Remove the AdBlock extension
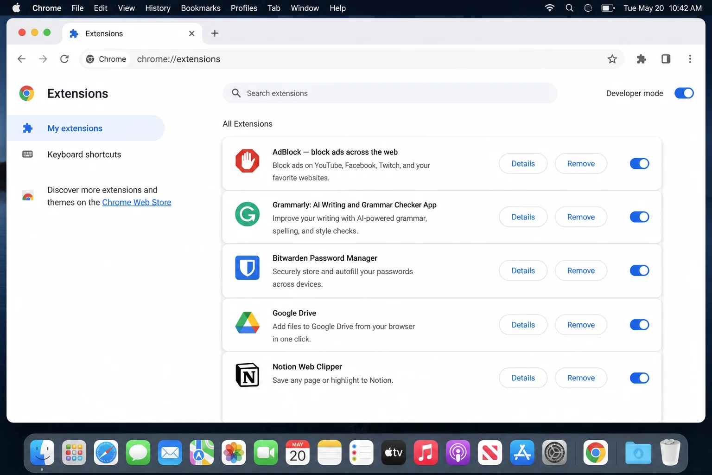The width and height of the screenshot is (712, 475). click(x=581, y=164)
